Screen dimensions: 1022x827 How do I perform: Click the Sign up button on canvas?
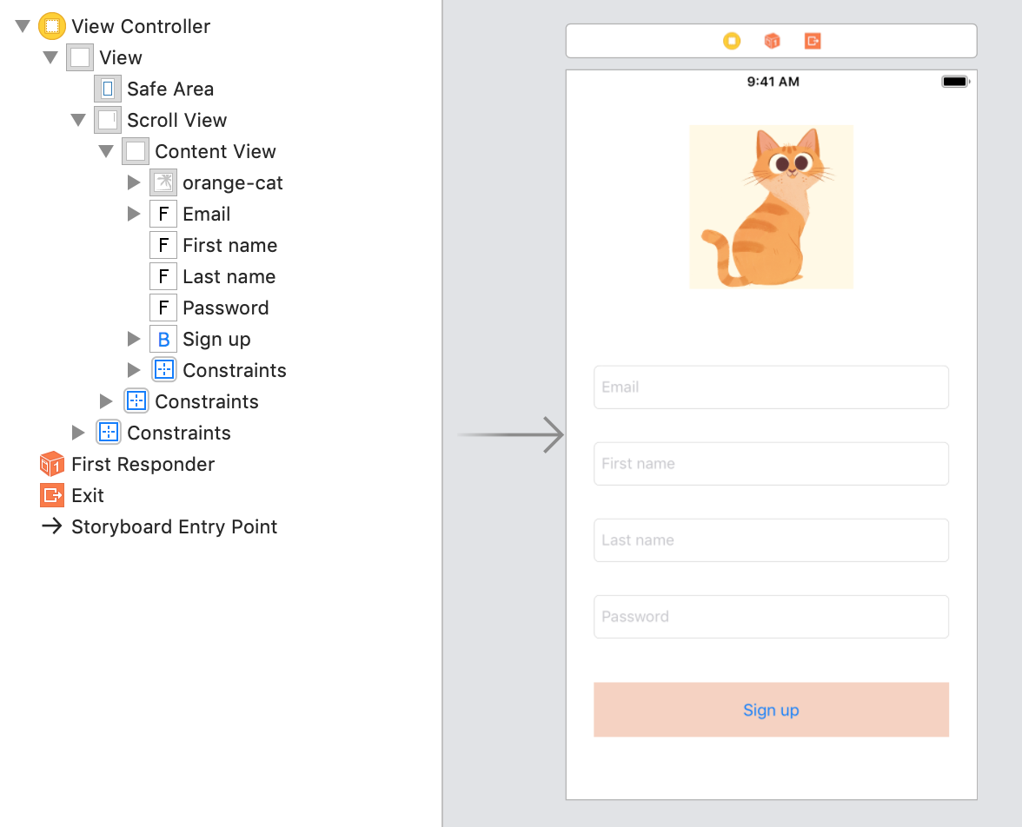coord(771,710)
